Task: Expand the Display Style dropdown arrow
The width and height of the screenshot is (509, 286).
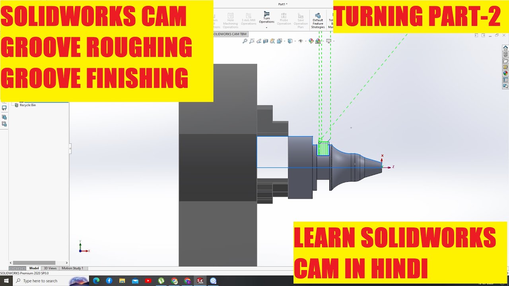Action: click(294, 41)
